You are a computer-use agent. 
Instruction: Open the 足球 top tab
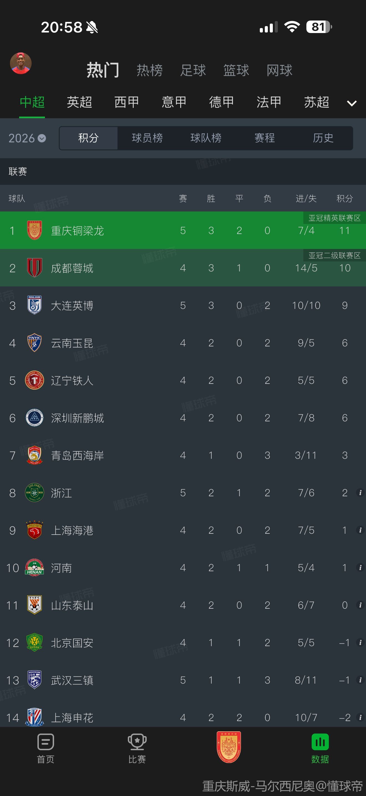coord(193,70)
